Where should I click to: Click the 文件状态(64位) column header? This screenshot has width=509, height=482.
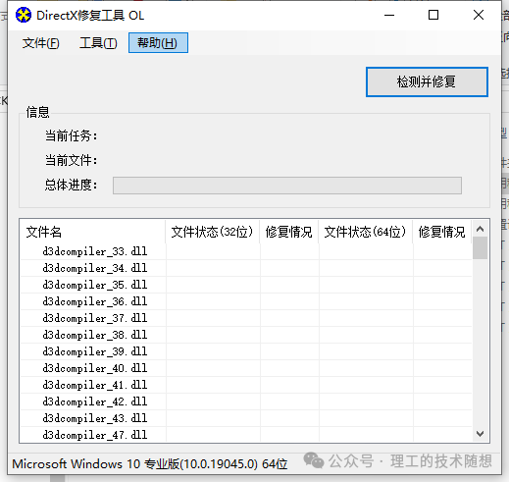coord(366,232)
